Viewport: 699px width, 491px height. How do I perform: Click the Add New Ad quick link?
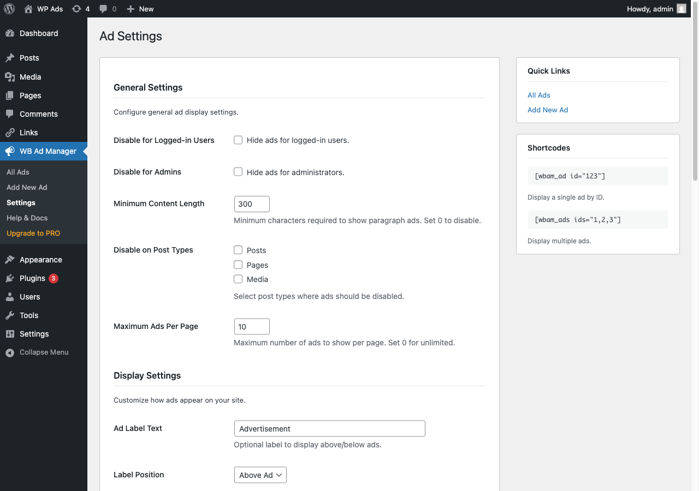pyautogui.click(x=548, y=110)
